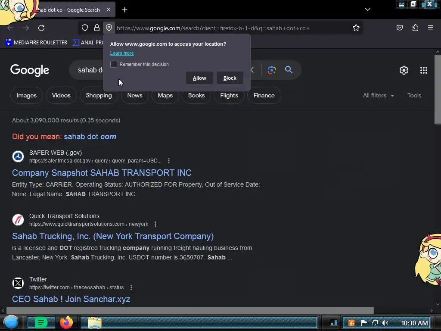
Task: Click the padlock site security icon
Action: click(x=97, y=28)
